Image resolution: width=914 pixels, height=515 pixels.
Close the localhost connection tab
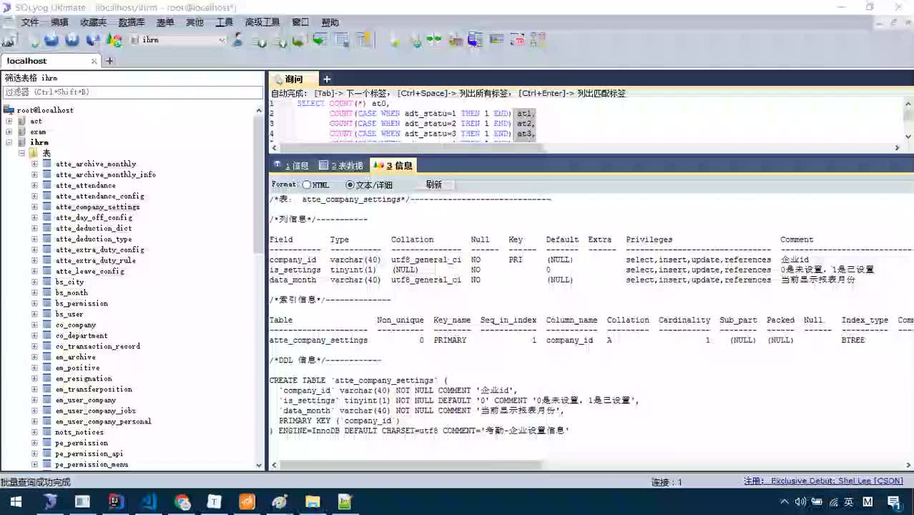94,62
